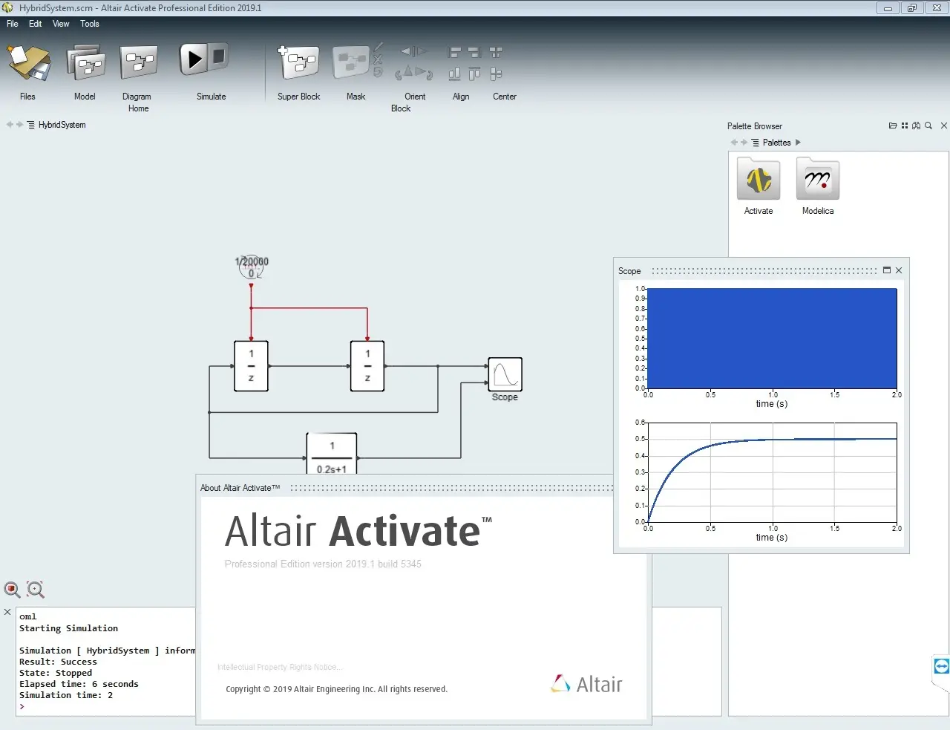Close the OML command window panel

(x=7, y=612)
